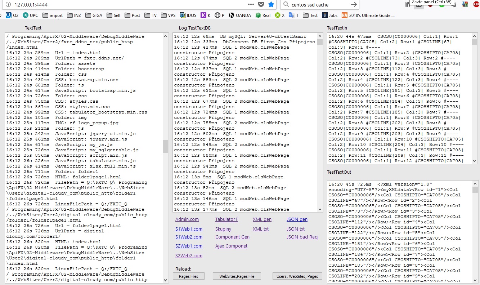Click the JSON bad Req link
Screen dimensions: 480x285
tap(302, 237)
